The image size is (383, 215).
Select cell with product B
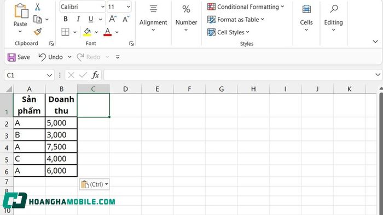click(x=30, y=135)
